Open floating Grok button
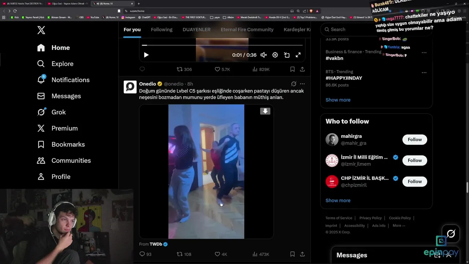 pyautogui.click(x=451, y=234)
